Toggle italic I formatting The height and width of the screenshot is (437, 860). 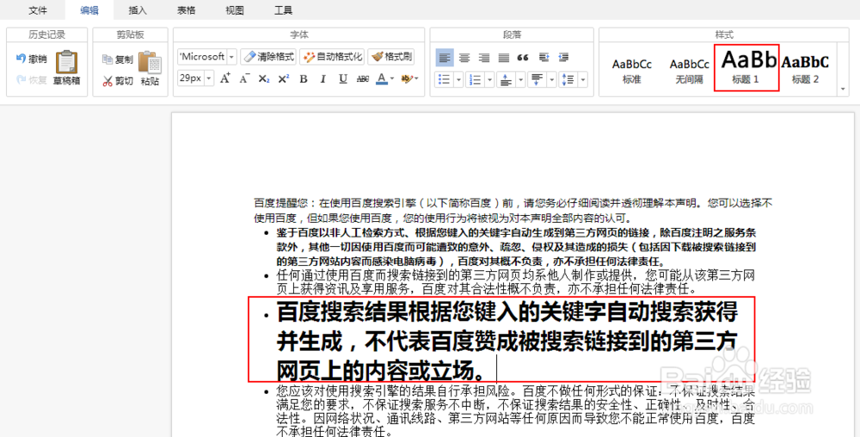tap(323, 79)
